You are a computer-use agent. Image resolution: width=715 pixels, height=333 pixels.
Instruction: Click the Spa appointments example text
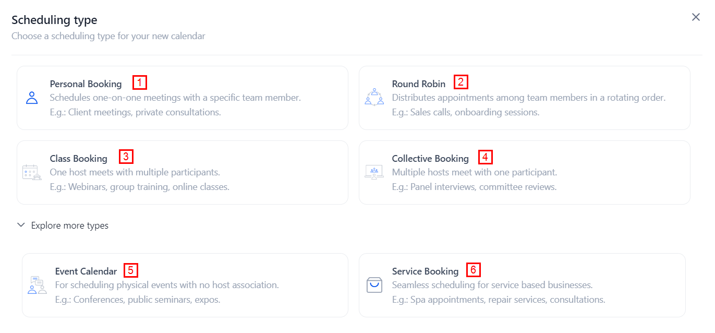[498, 300]
